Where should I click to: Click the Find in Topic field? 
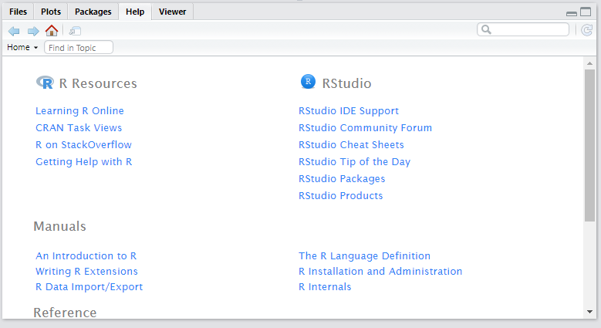[79, 48]
